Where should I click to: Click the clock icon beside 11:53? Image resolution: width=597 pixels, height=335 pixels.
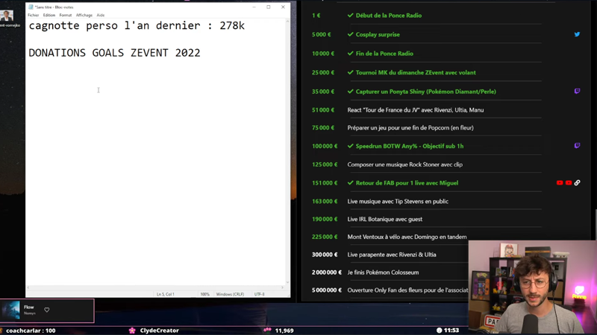(439, 331)
